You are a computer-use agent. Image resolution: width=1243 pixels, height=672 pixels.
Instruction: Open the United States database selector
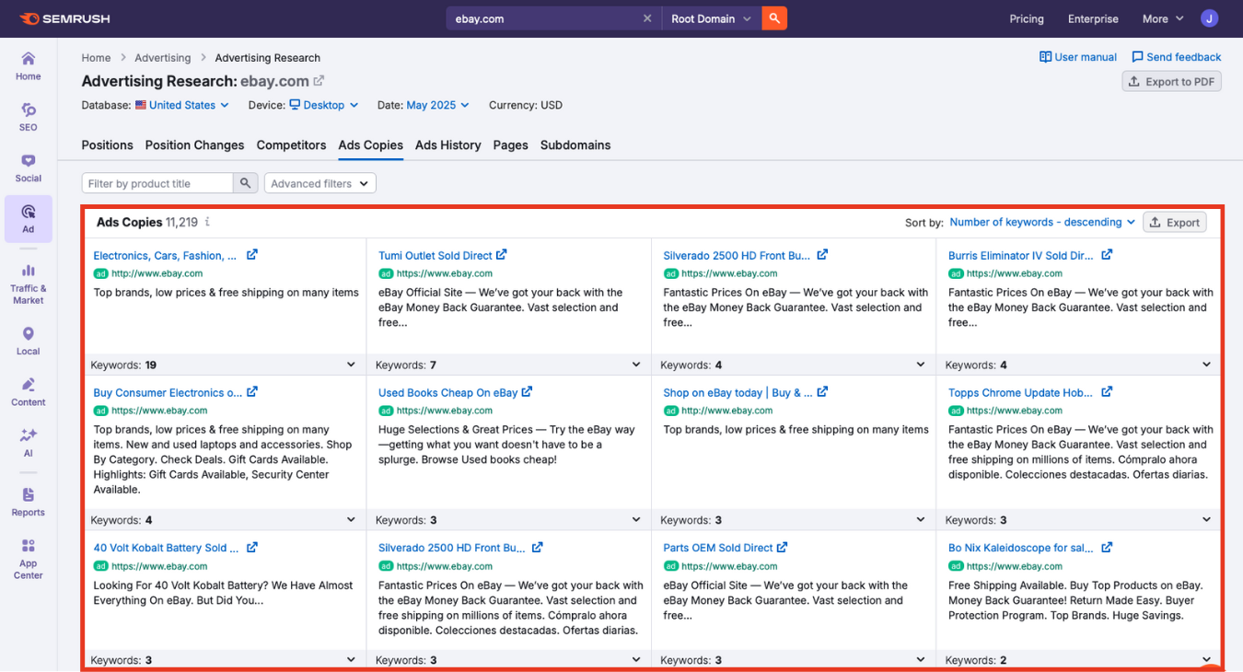click(182, 105)
